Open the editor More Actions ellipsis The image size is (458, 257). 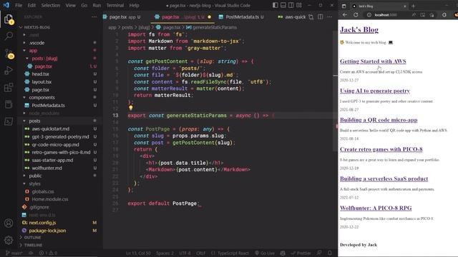pyautogui.click(x=329, y=17)
